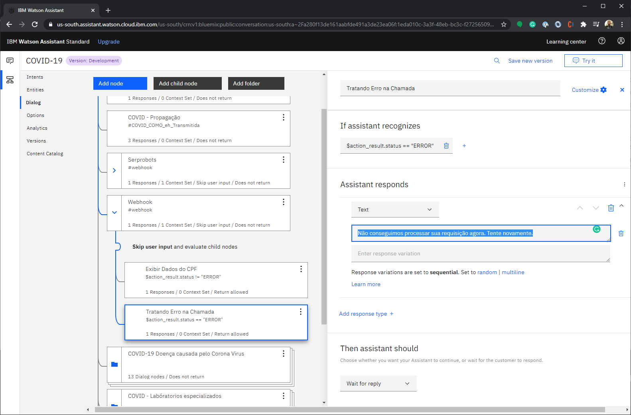
Task: Open the Options section
Action: pos(35,115)
